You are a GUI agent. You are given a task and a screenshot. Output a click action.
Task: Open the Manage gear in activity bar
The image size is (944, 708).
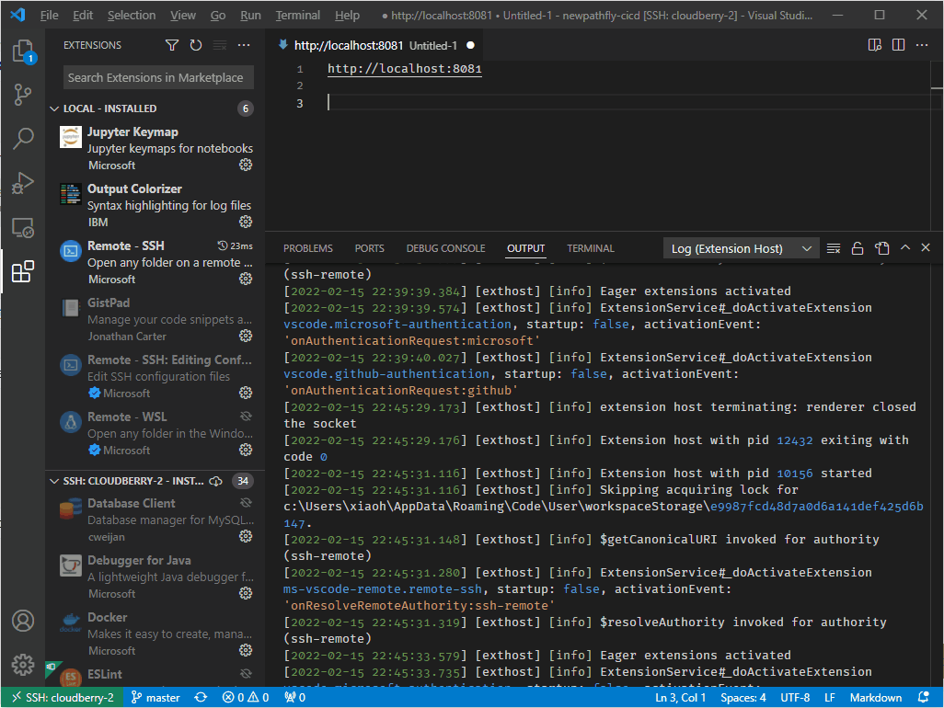(23, 665)
